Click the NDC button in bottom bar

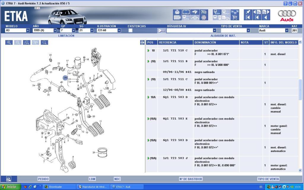[117, 179]
